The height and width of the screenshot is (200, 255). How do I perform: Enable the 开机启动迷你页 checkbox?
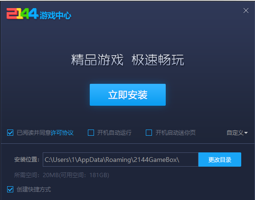pos(149,133)
